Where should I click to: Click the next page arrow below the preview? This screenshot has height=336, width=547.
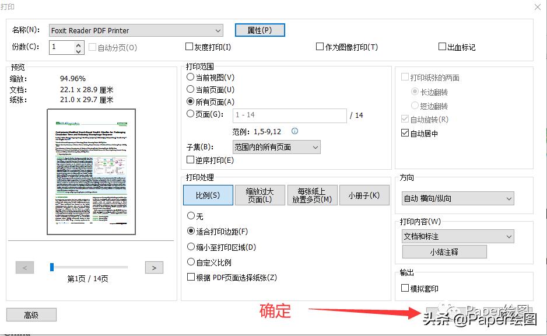pos(154,267)
